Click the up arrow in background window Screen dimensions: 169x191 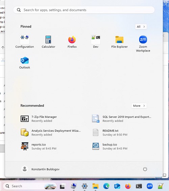click(x=3, y=48)
